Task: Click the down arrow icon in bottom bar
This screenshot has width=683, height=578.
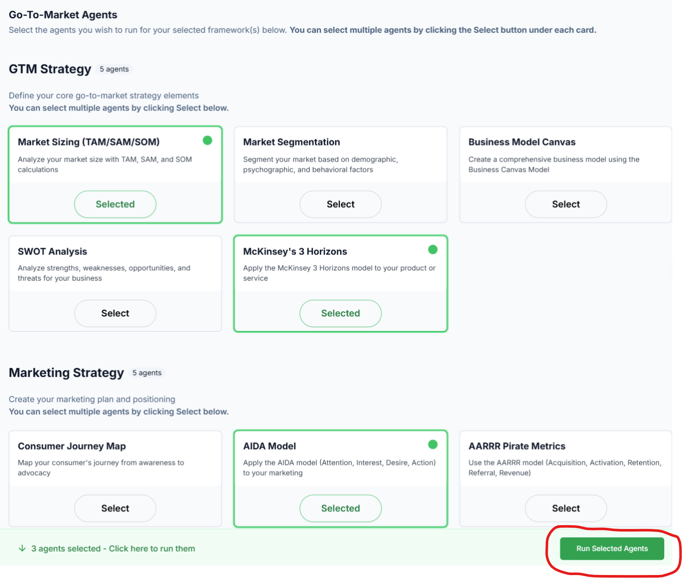Action: 22,549
